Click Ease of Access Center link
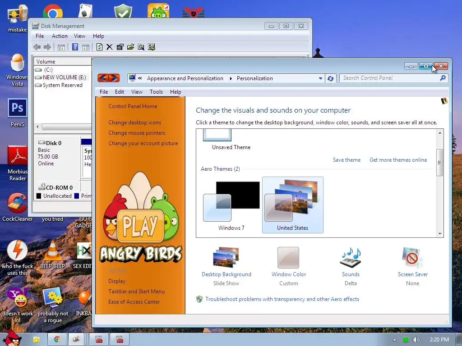The height and width of the screenshot is (346, 462). click(134, 301)
